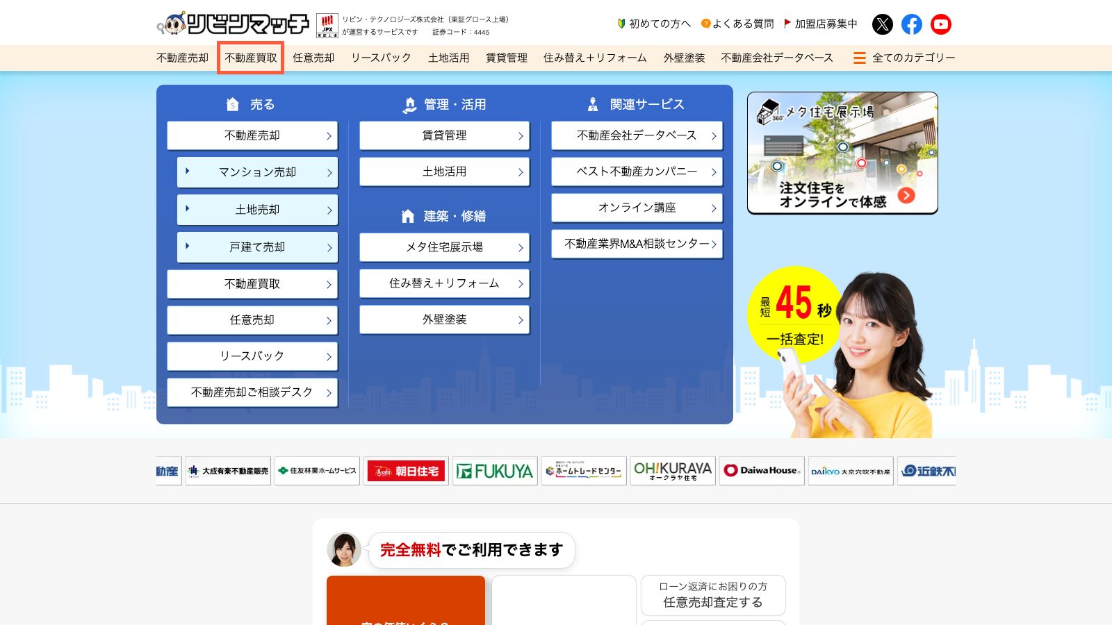Image resolution: width=1112 pixels, height=625 pixels.
Task: Open the YouTube social icon
Action: [941, 24]
